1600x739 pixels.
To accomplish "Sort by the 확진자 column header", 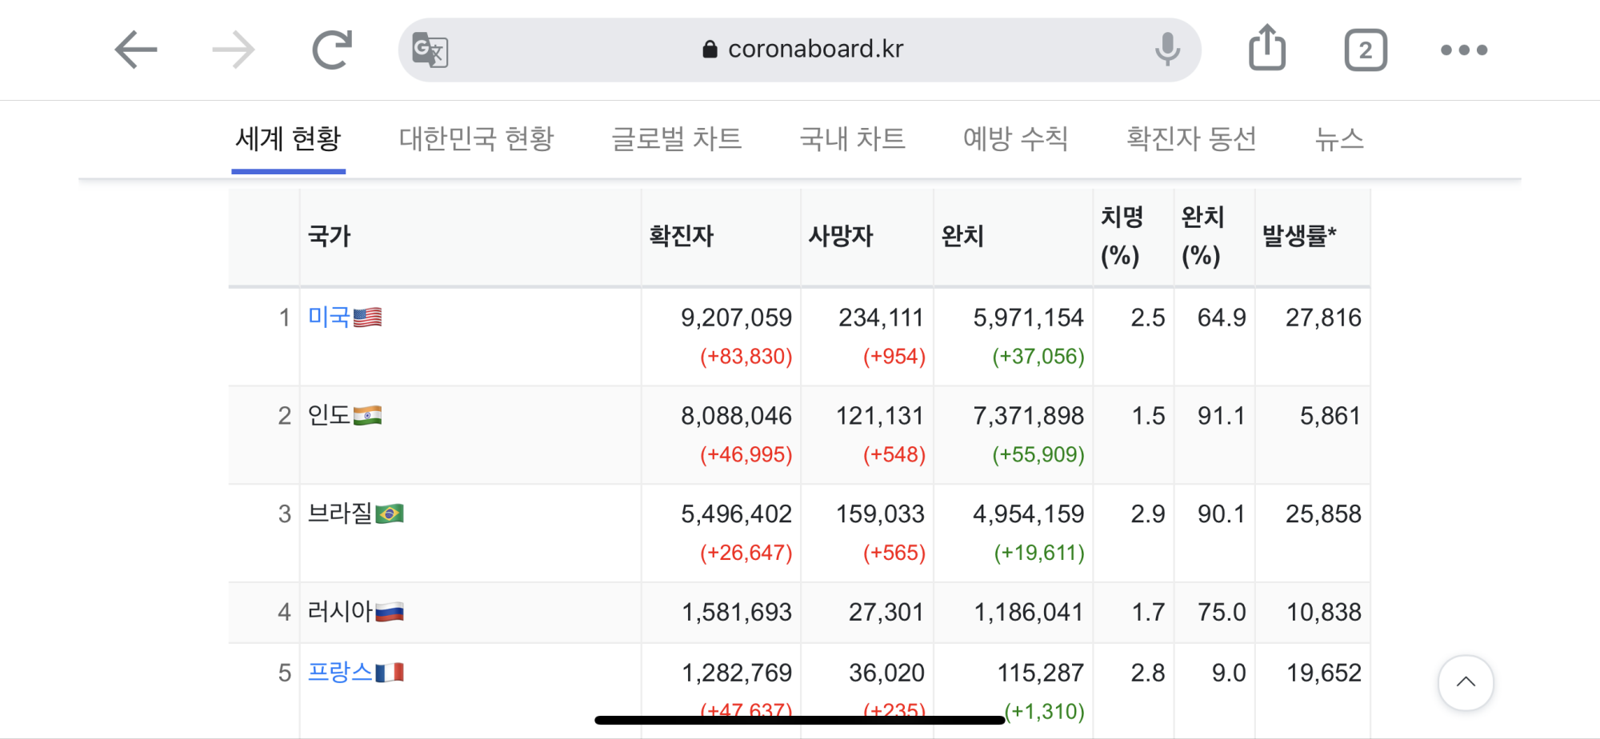I will point(681,237).
